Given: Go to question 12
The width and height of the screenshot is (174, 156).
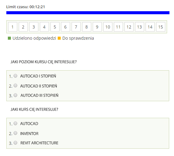Looking at the screenshot, I should pos(129,27).
